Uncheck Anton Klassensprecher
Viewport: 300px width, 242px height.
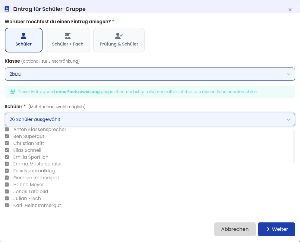tap(7, 130)
